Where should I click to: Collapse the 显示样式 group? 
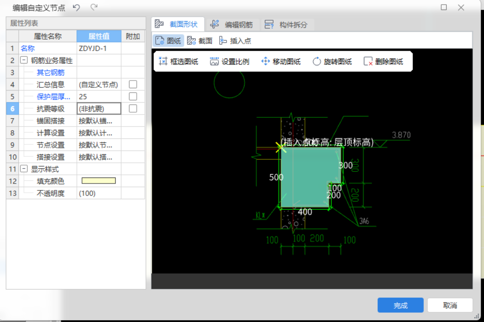[24, 169]
